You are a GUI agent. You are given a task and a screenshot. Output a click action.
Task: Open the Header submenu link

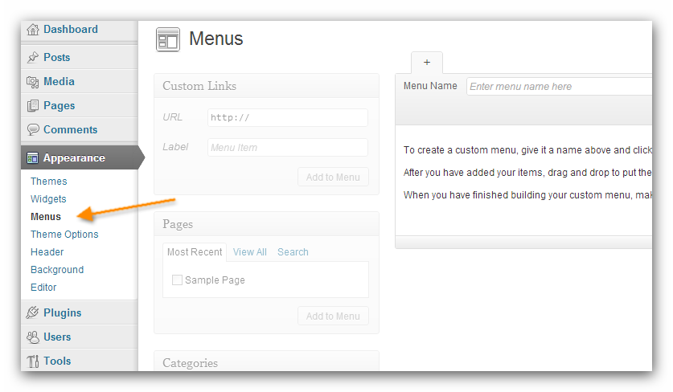pos(47,252)
